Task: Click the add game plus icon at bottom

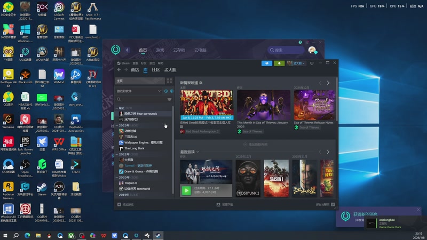Action: 119,204
